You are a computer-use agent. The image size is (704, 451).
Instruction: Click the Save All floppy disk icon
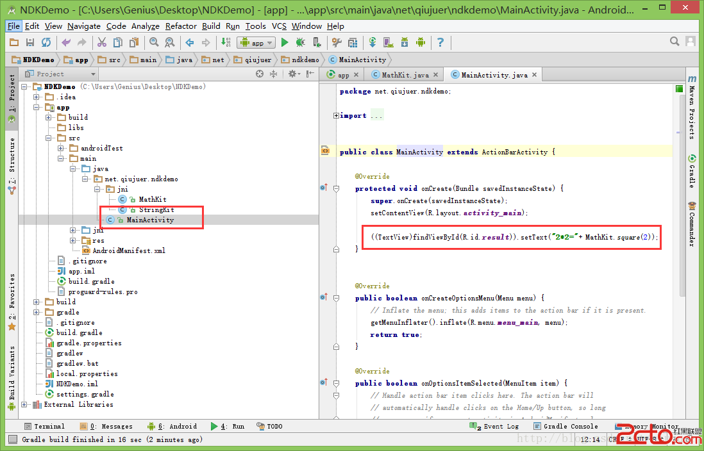29,42
